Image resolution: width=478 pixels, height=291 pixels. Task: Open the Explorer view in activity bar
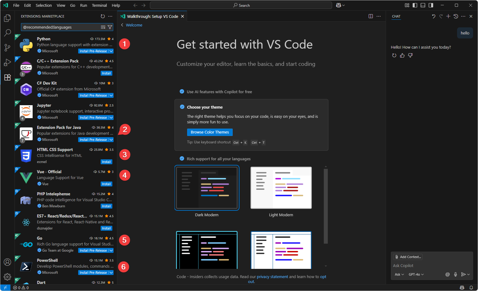coord(7,18)
